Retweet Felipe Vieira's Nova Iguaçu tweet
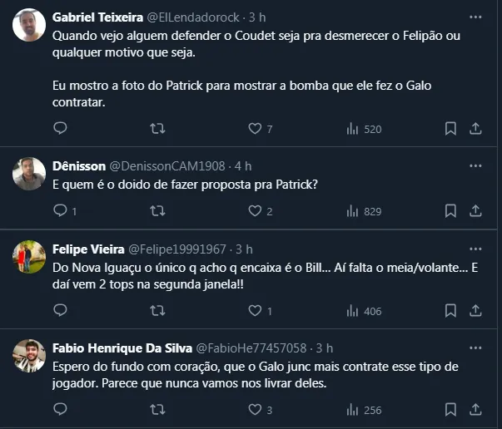502x429 pixels. click(157, 310)
